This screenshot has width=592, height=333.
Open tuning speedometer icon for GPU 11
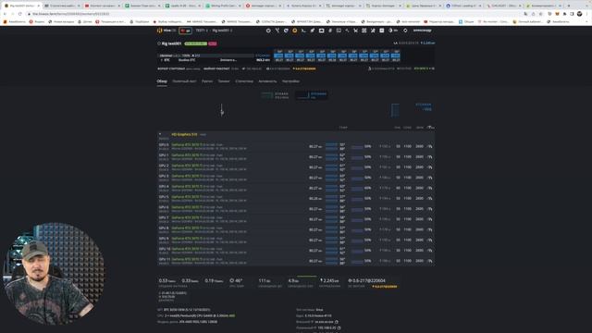point(429,261)
